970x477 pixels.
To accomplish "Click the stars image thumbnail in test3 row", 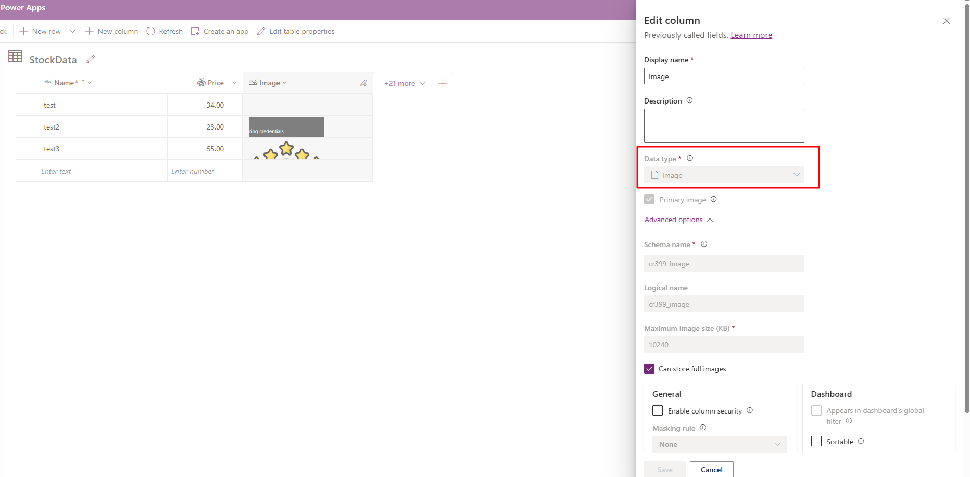I will pyautogui.click(x=286, y=150).
